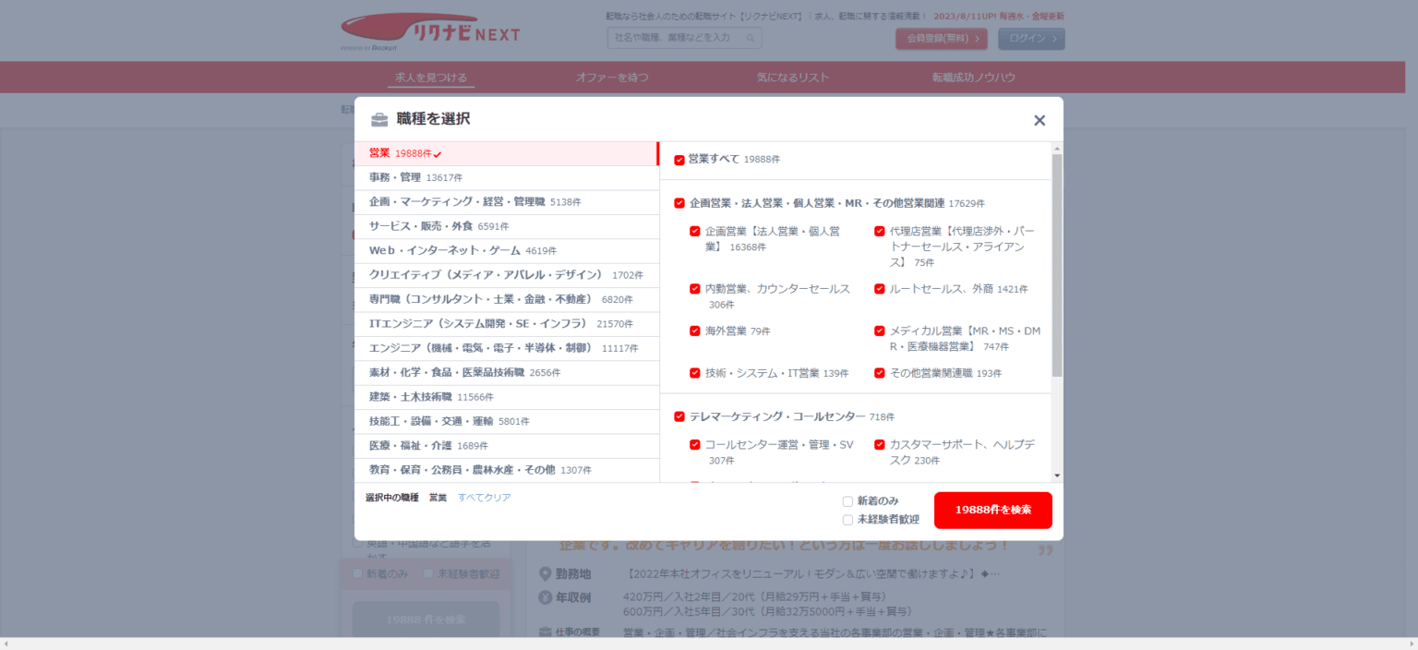Click the job list vertical scrollbar
Screen dimensions: 1418x650
[1057, 268]
